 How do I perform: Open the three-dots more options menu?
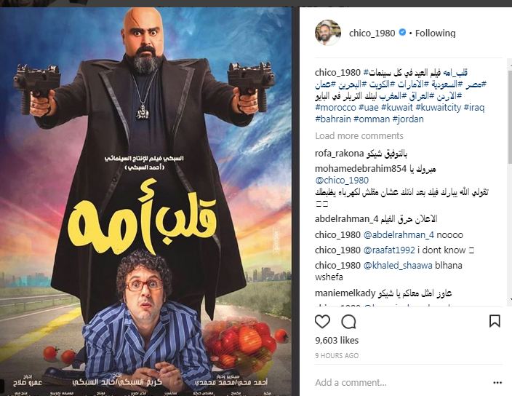pyautogui.click(x=497, y=383)
